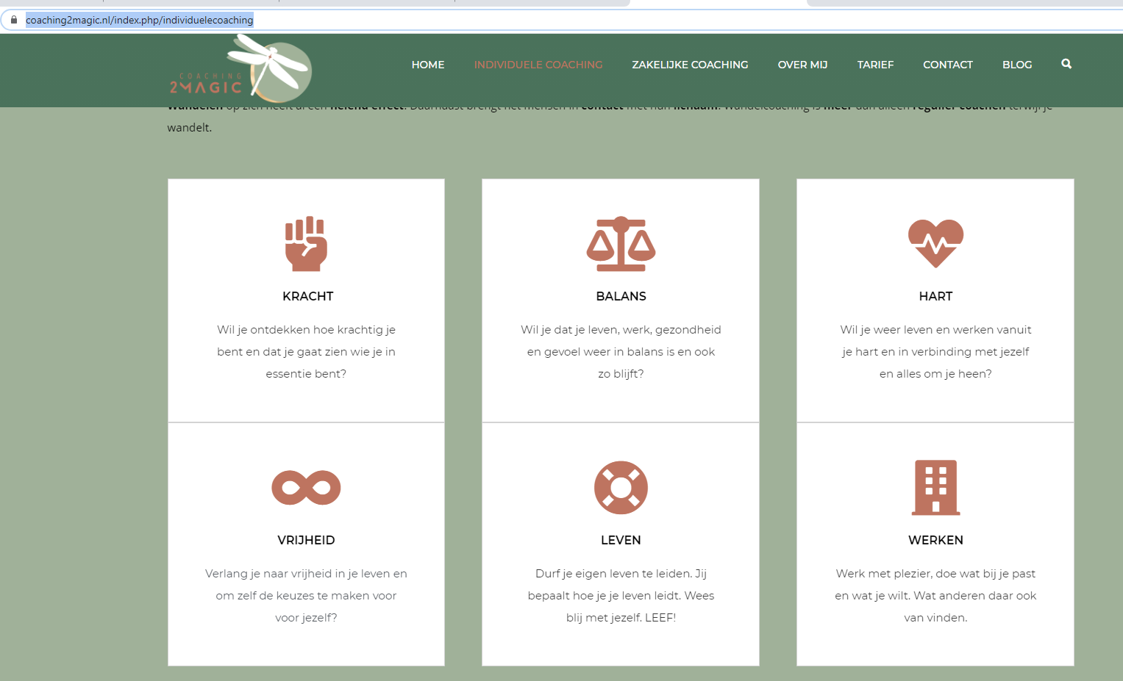Screen dimensions: 1123x681
Task: Click the LEVEN card heading
Action: tap(621, 540)
